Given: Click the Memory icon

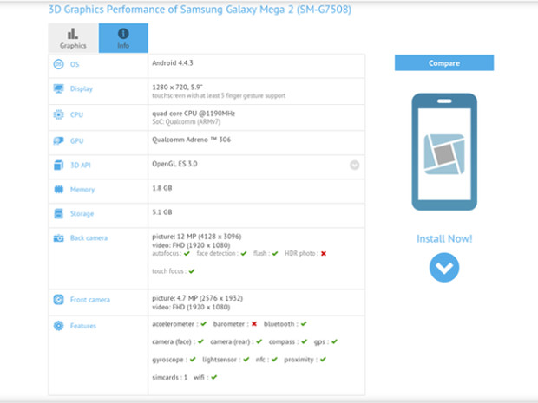Looking at the screenshot, I should point(59,189).
